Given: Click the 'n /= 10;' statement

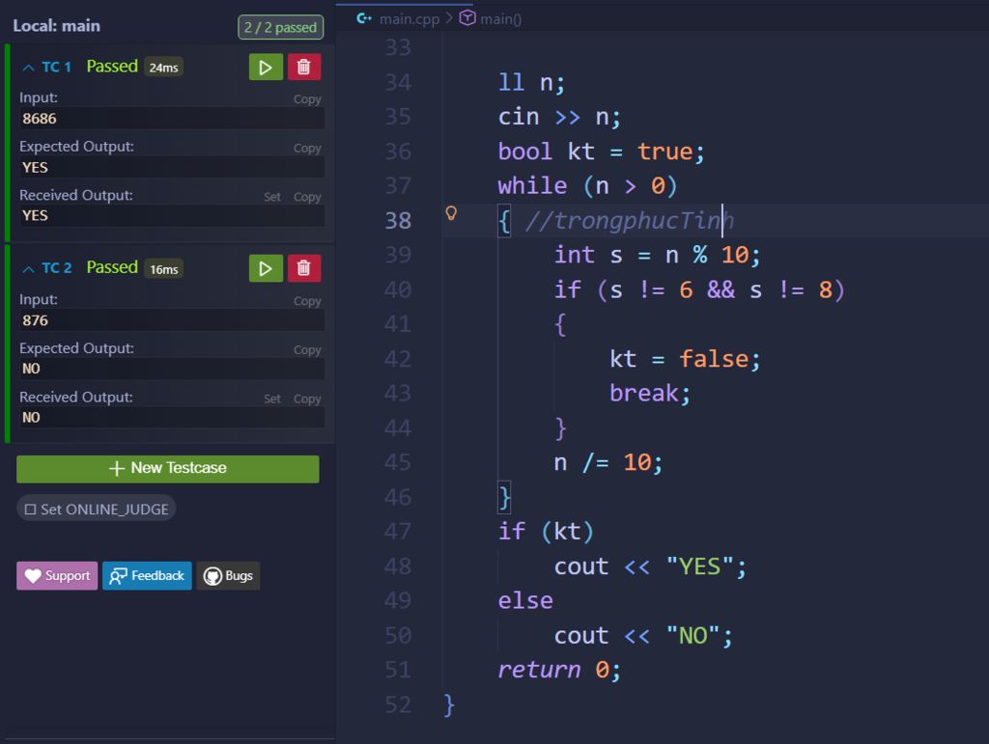Looking at the screenshot, I should 608,462.
